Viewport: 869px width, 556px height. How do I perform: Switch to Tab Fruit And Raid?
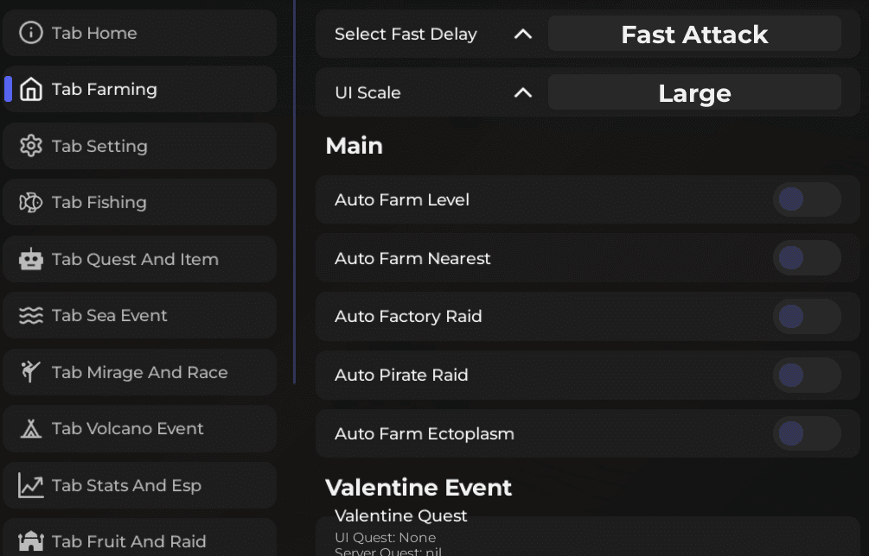coord(129,541)
